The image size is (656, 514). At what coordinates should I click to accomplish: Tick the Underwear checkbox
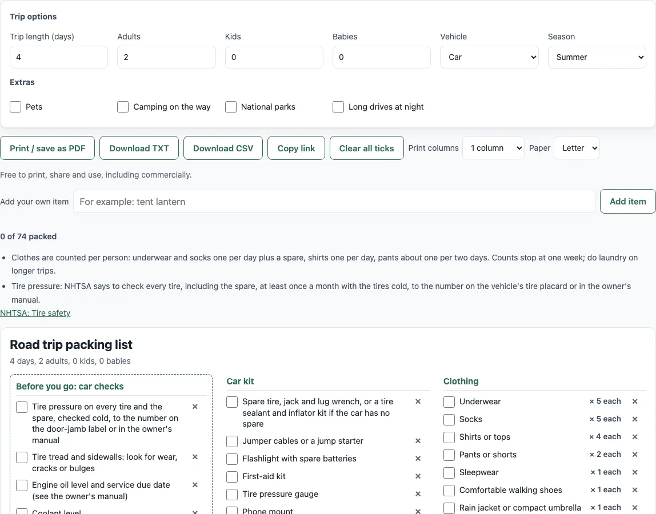pyautogui.click(x=449, y=402)
